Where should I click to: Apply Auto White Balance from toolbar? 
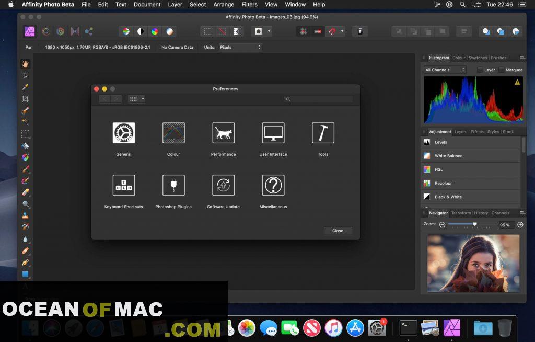(169, 31)
